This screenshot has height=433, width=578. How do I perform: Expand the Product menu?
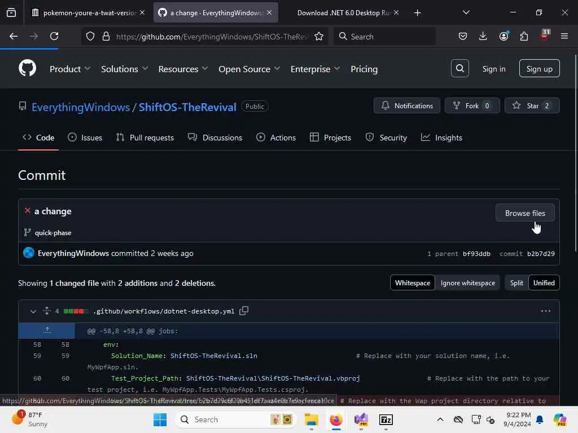69,69
